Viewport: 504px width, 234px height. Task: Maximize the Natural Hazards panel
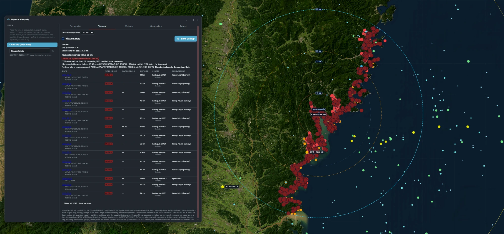pos(192,20)
